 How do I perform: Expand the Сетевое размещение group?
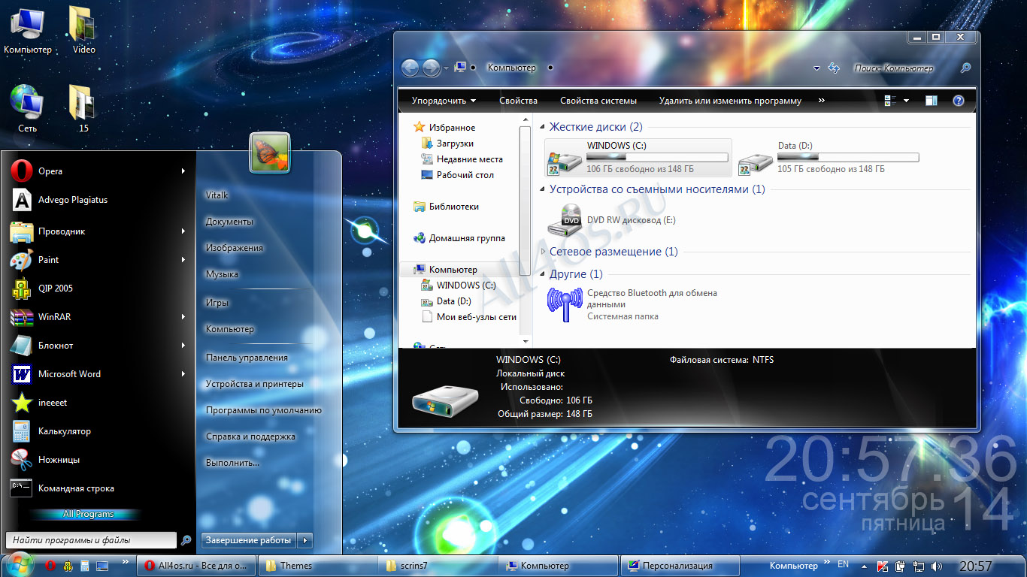(x=544, y=252)
